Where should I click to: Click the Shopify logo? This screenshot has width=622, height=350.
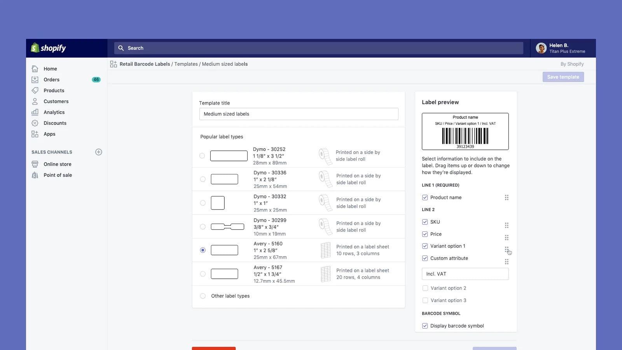pos(49,48)
